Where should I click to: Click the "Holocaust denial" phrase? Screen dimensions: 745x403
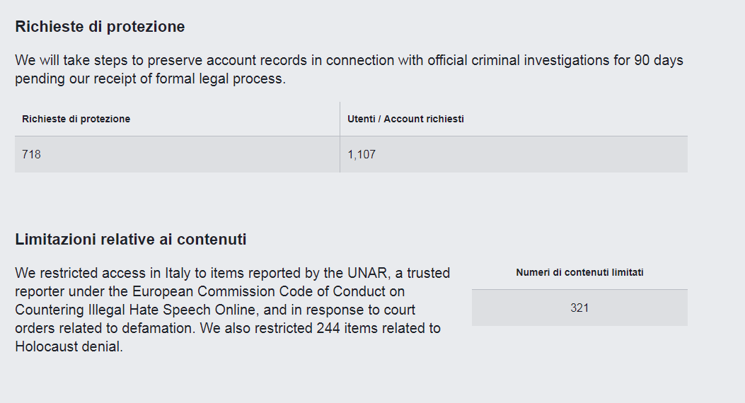pos(69,347)
